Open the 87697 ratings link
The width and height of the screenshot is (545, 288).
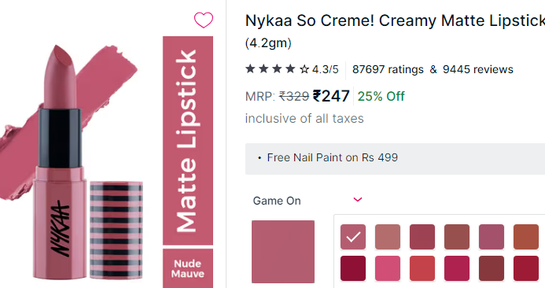coord(388,69)
